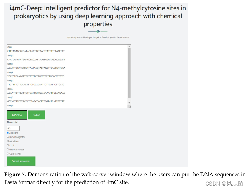Viewport: 248px width, 189px height.
Task: Click the >seq8 header line in textarea
Action: (10, 106)
